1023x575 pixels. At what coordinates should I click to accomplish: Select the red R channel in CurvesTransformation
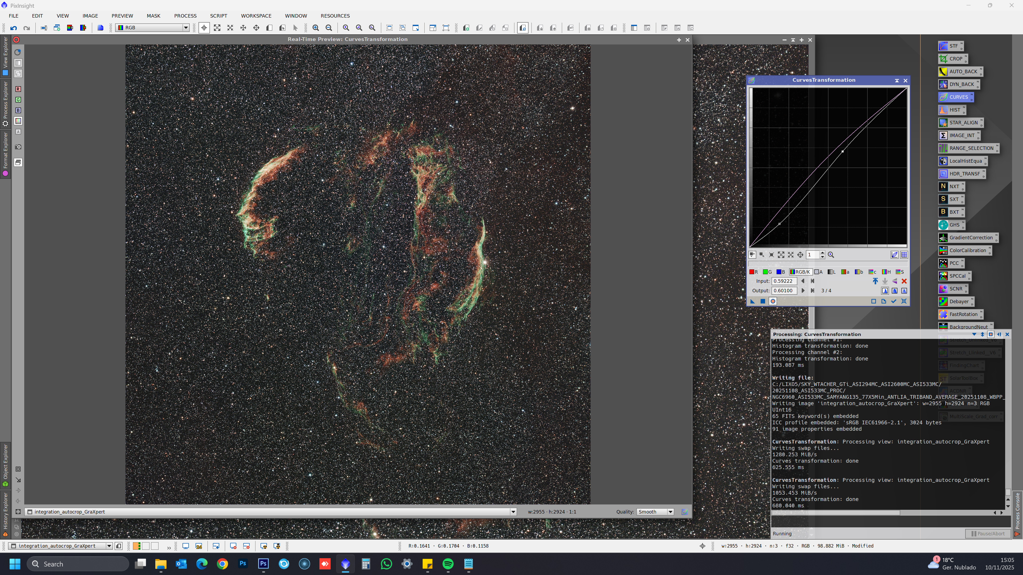753,272
